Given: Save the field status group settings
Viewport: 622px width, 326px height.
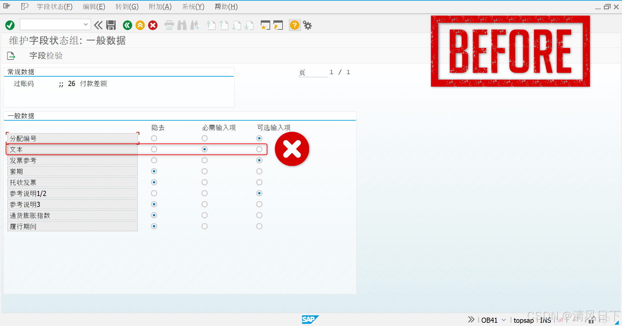Looking at the screenshot, I should click(111, 25).
